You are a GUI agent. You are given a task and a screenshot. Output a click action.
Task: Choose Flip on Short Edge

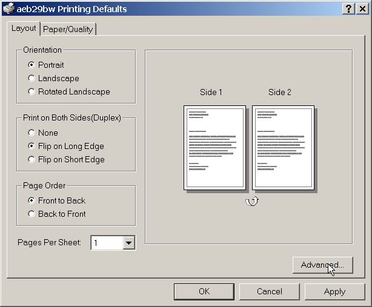click(66, 159)
